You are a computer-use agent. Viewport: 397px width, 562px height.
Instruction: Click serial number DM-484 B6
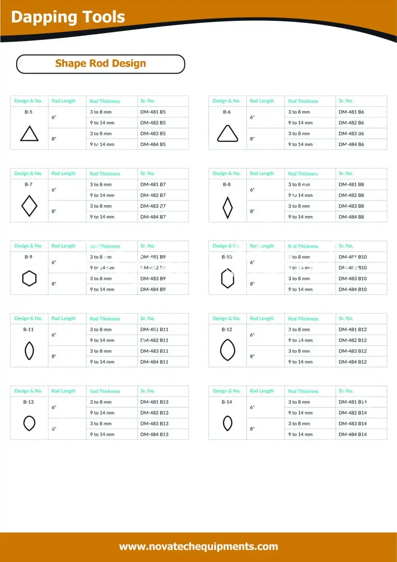point(352,144)
